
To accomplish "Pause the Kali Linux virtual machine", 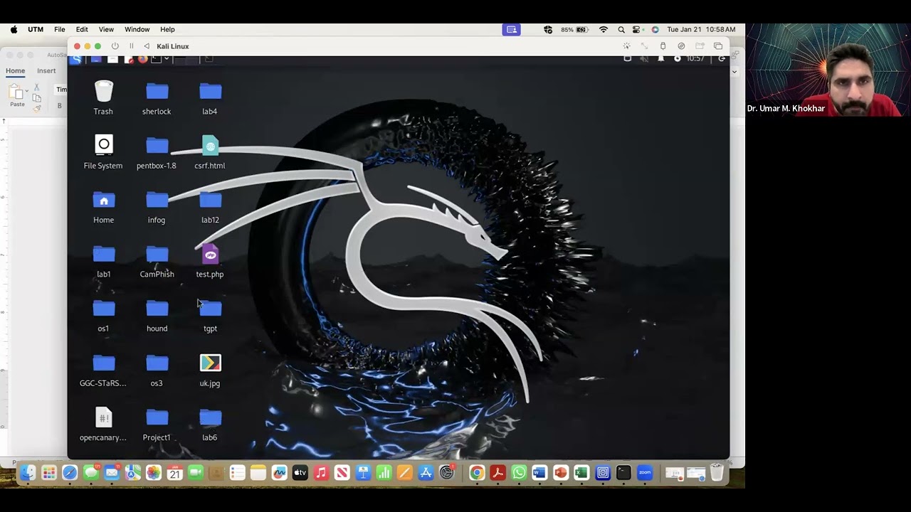I will [x=131, y=46].
